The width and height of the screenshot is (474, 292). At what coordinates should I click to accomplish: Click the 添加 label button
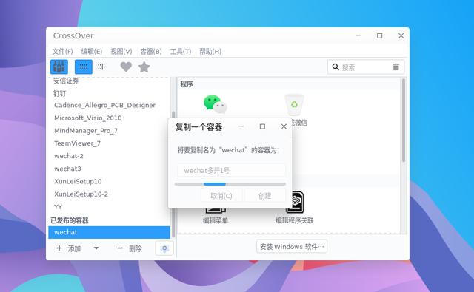[74, 248]
